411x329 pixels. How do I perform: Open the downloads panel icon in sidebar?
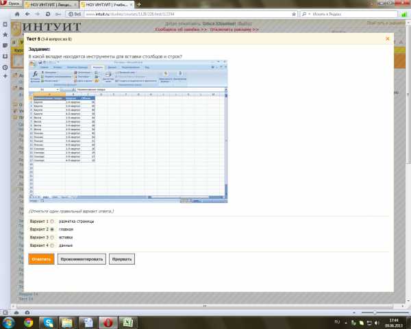(5, 56)
